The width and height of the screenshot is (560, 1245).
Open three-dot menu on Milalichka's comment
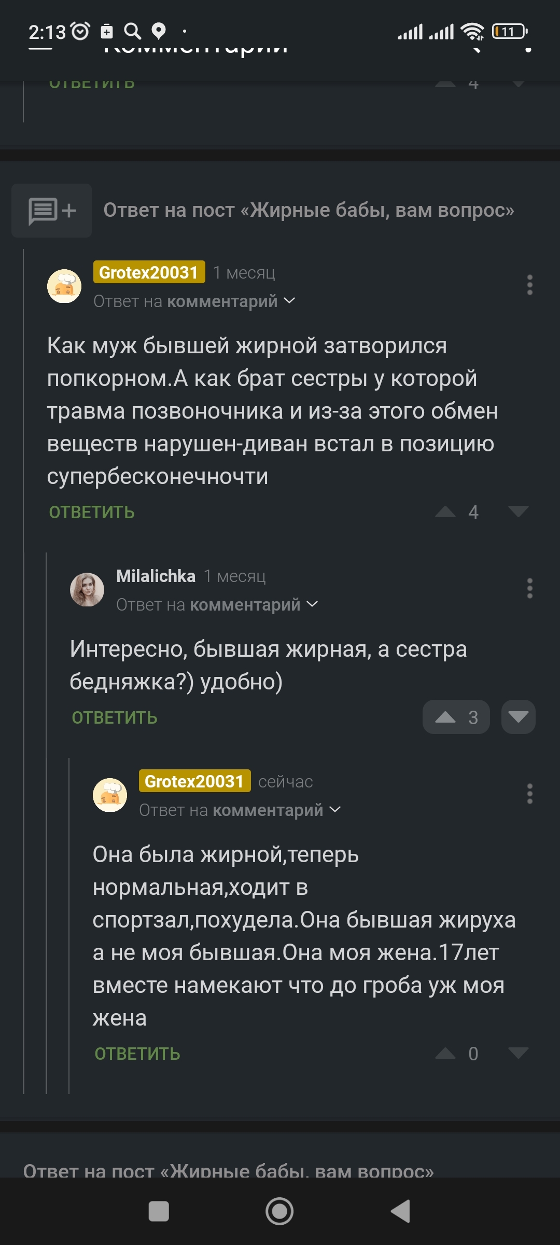[x=529, y=588]
